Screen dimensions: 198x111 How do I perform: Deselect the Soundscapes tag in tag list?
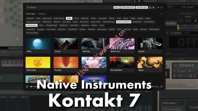point(31,25)
